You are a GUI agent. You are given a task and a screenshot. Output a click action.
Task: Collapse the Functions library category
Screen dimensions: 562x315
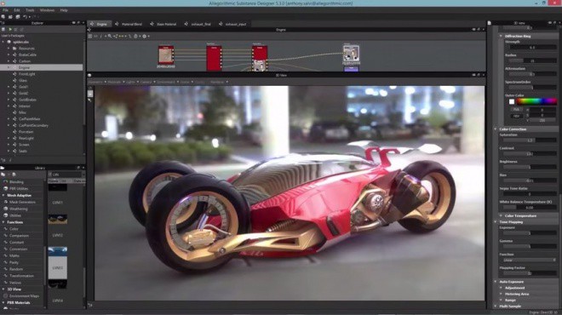tap(3, 222)
